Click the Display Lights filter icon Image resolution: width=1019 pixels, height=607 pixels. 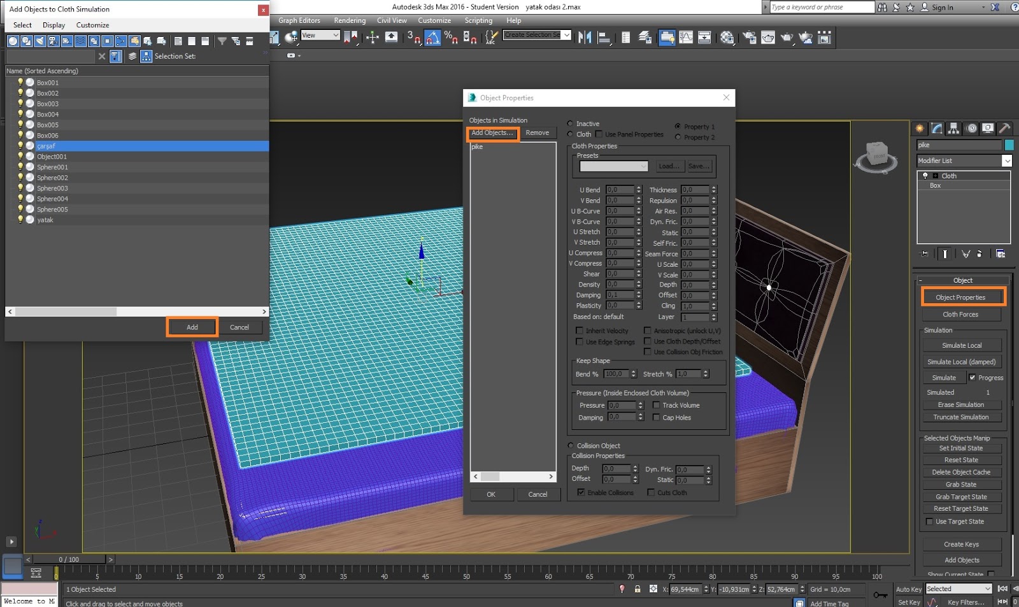39,41
